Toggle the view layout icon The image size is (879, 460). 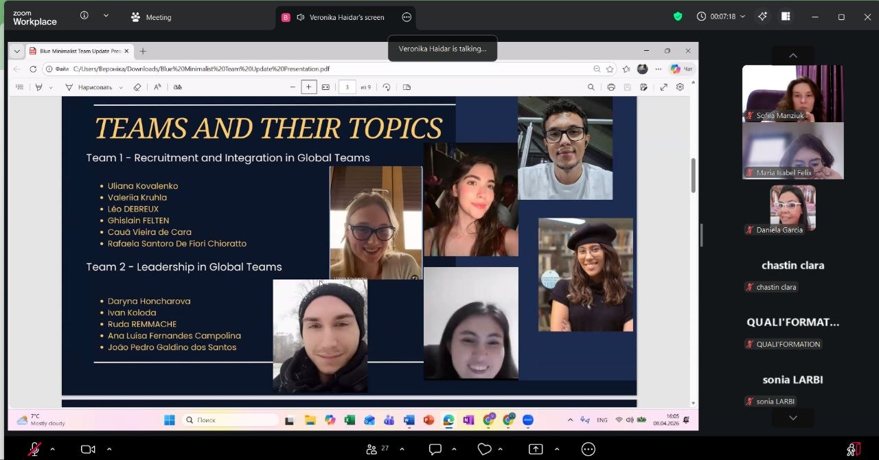[786, 16]
